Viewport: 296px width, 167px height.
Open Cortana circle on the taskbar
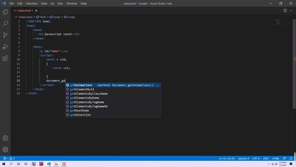(x=18, y=164)
